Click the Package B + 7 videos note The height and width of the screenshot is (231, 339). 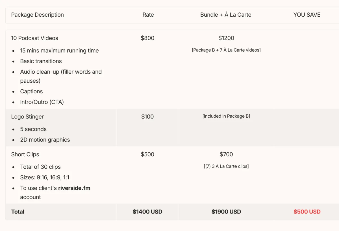[x=226, y=50]
